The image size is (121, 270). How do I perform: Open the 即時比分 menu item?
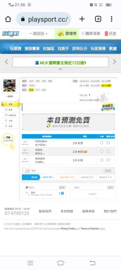pos(80,49)
